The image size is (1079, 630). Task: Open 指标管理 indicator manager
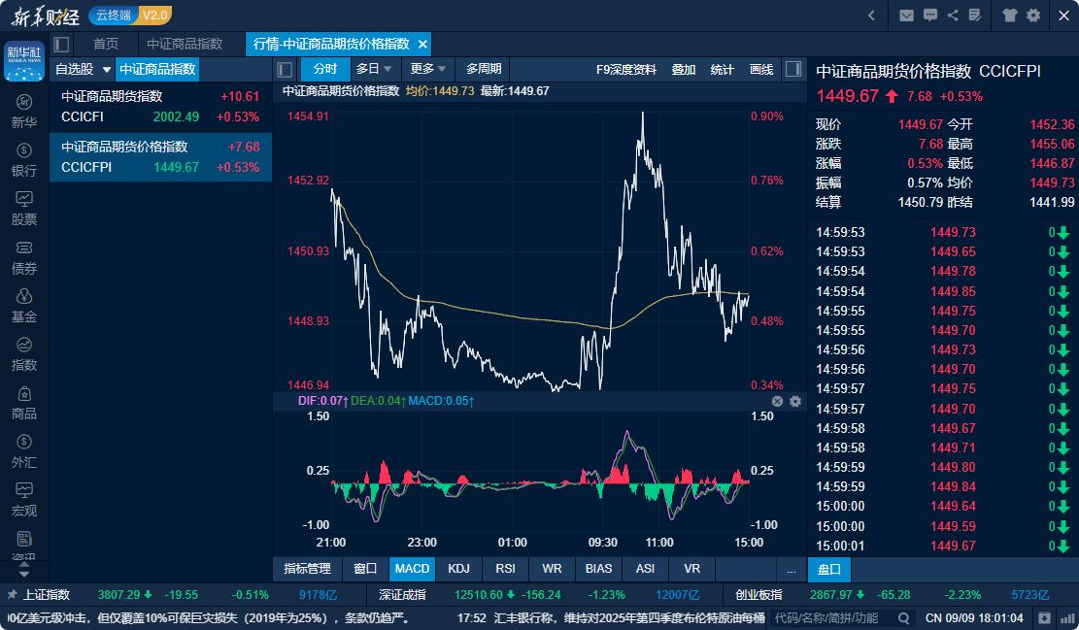tap(307, 569)
